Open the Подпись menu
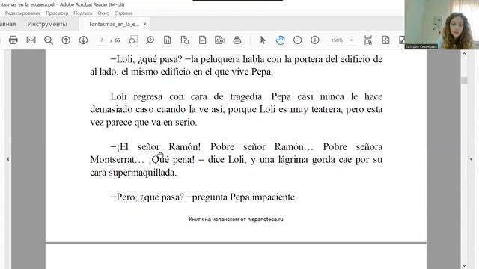This screenshot has height=269, width=479. click(83, 13)
